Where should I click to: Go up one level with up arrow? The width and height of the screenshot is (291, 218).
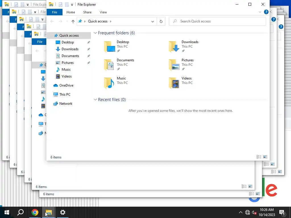click(x=73, y=22)
